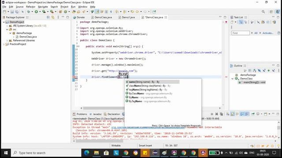
Task: Toggle Link with Editor in Package Explorer
Action: 53,17
